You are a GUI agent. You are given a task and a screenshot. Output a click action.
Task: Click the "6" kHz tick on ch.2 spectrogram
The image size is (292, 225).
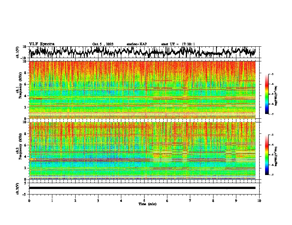(x=25, y=145)
